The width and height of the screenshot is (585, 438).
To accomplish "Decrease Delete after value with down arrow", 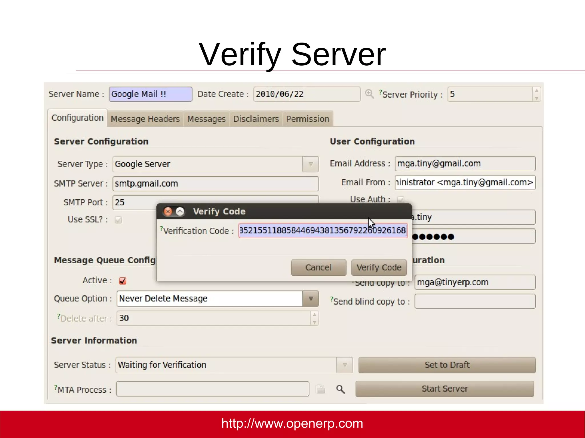I will [314, 322].
